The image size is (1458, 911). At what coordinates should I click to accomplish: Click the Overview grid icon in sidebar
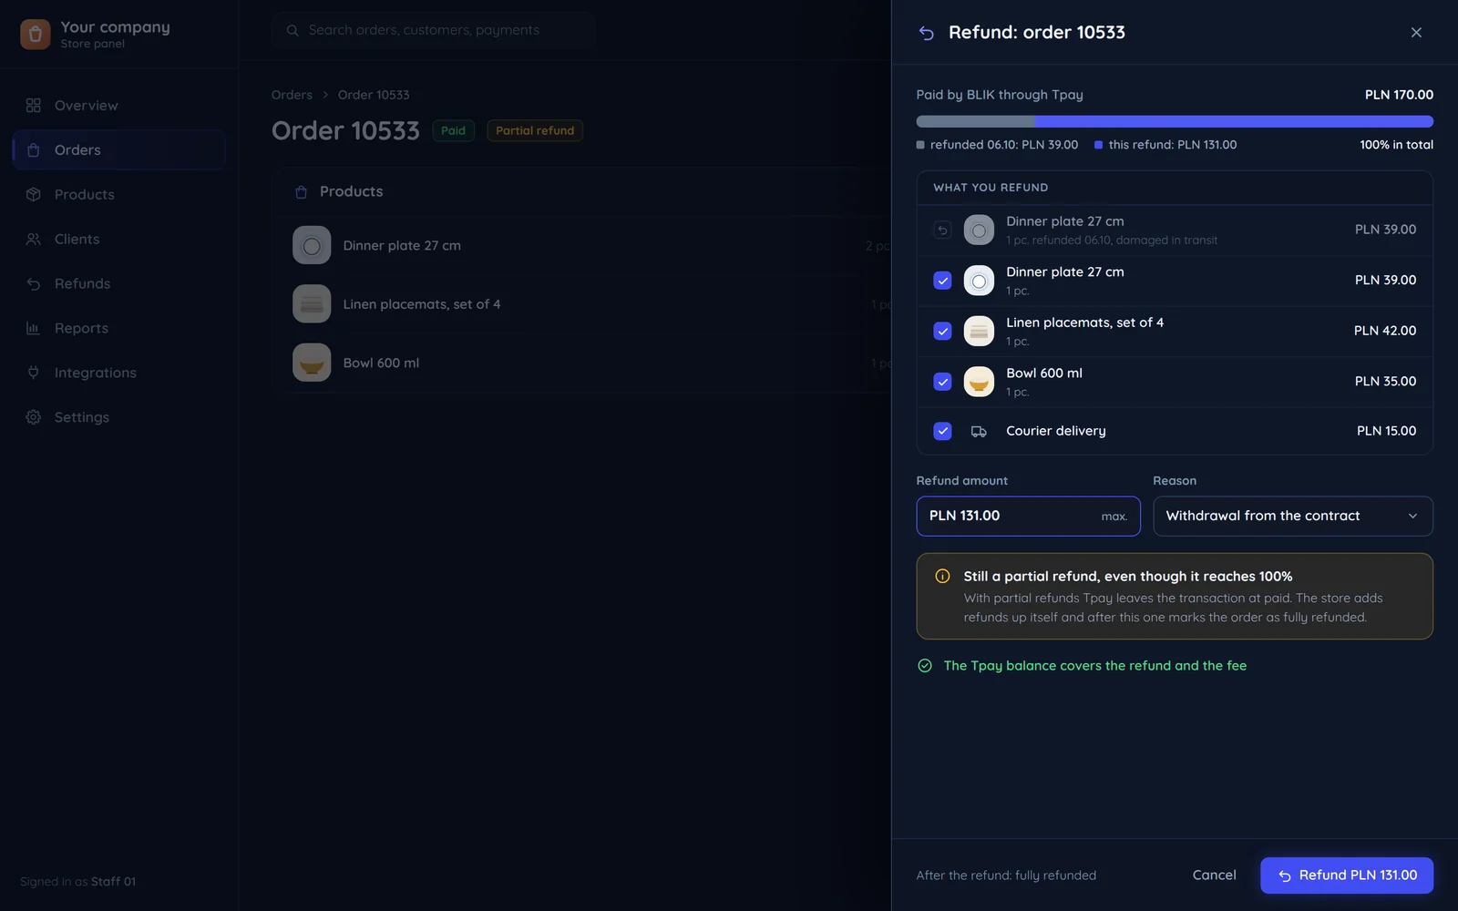coord(34,106)
